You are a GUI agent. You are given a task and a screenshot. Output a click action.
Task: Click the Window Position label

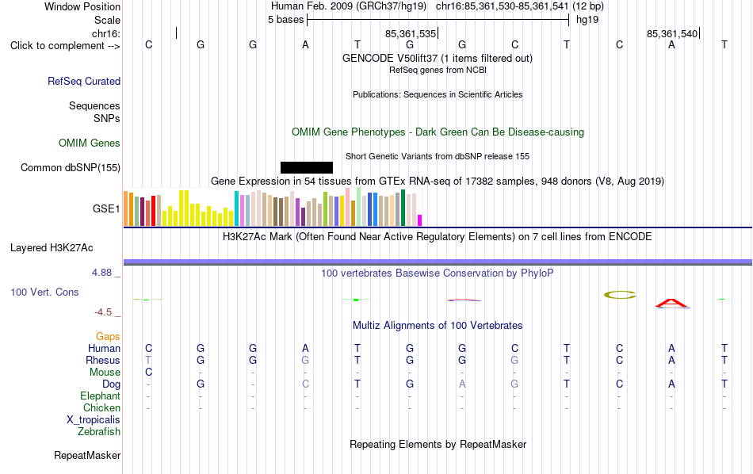coord(82,6)
